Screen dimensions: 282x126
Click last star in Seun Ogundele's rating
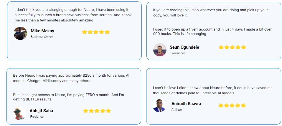click(243, 47)
